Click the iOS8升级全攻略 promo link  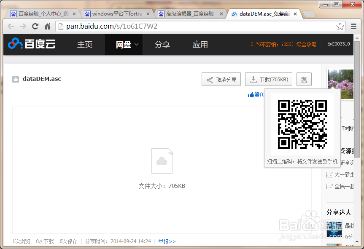pos(283,44)
